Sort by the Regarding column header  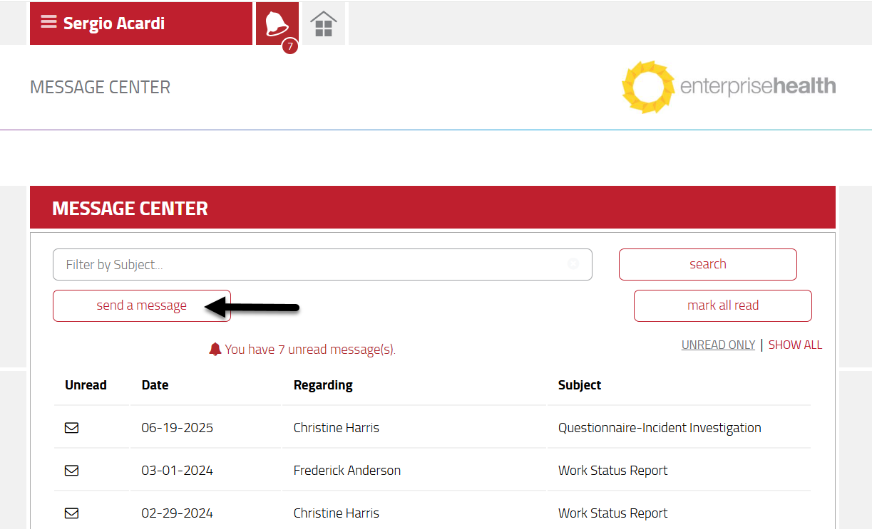(323, 385)
